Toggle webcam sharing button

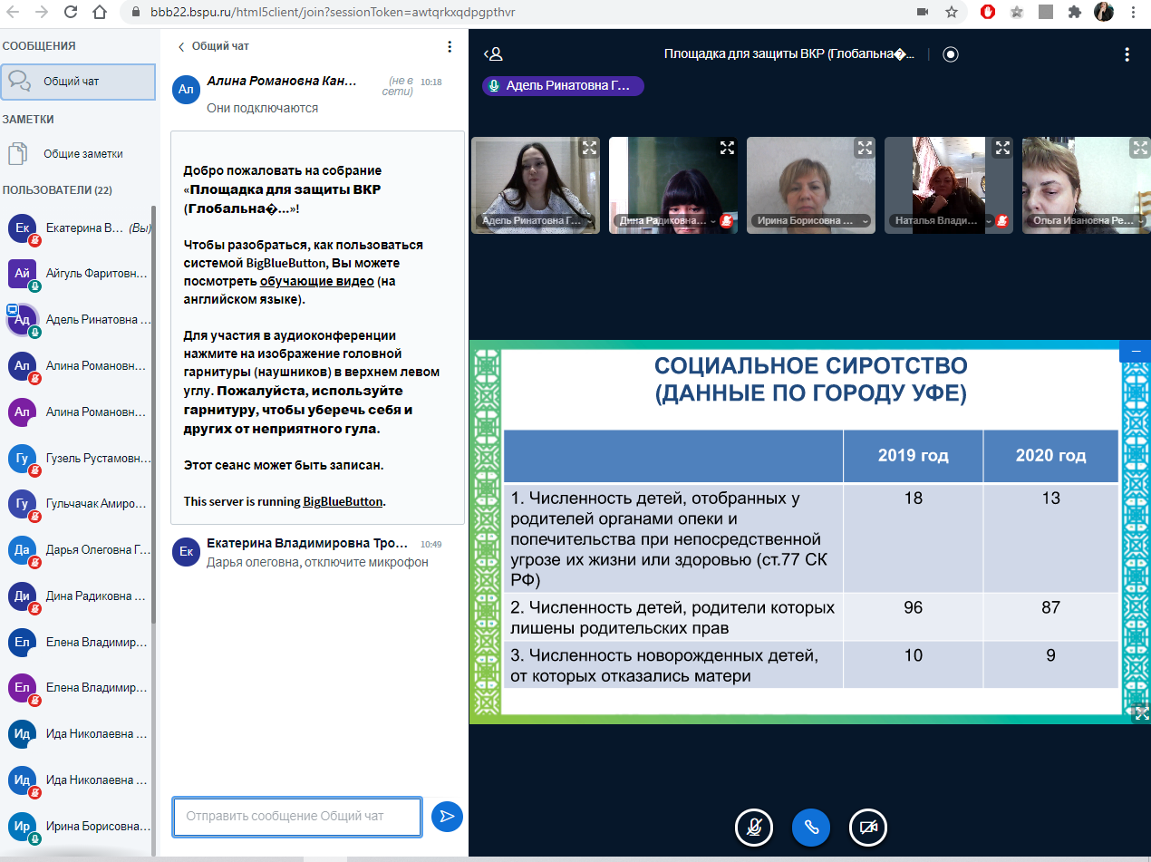867,827
